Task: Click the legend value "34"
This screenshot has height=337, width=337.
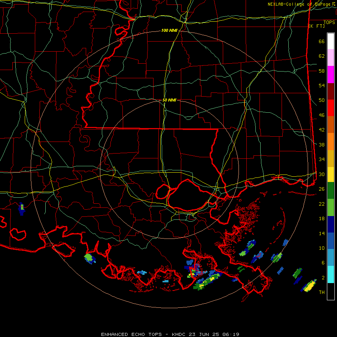Action: (322, 159)
